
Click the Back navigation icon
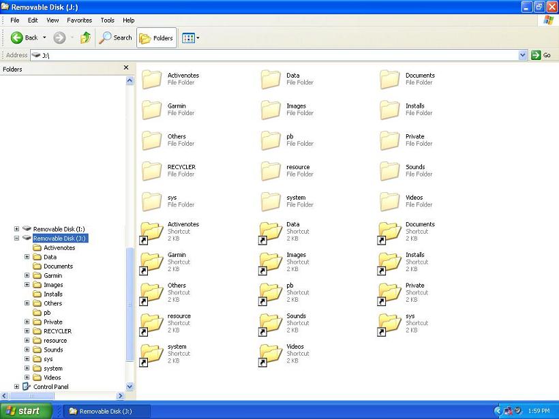pyautogui.click(x=17, y=37)
